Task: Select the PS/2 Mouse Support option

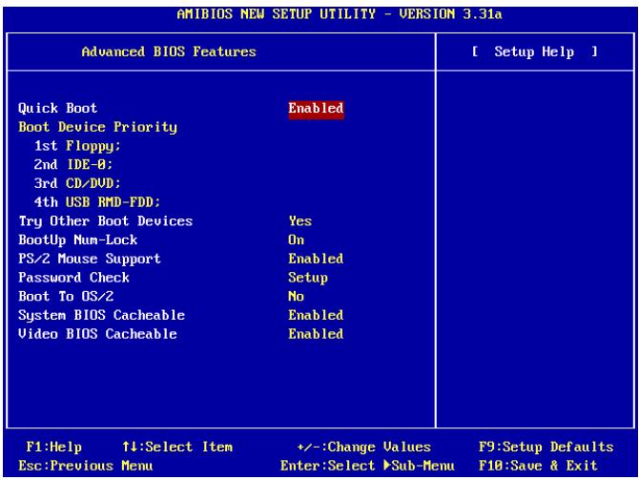Action: [90, 259]
